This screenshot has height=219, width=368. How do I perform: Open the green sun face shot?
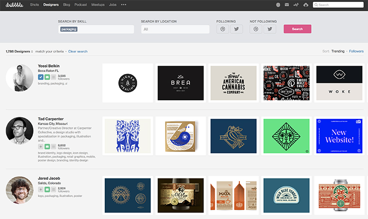click(286, 136)
